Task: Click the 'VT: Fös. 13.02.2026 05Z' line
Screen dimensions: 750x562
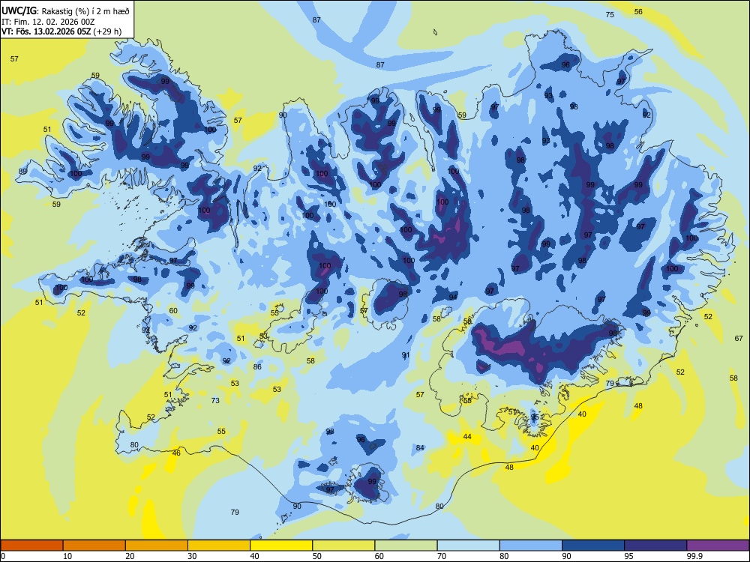Action: 46,31
